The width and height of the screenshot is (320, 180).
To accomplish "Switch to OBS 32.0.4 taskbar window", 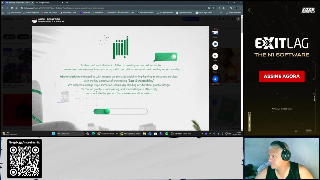I will point(181,133).
